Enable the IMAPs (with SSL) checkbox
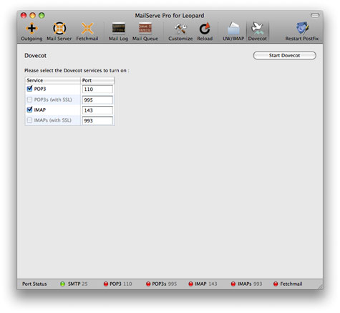Screen dimensions: 340x313 (x=29, y=120)
